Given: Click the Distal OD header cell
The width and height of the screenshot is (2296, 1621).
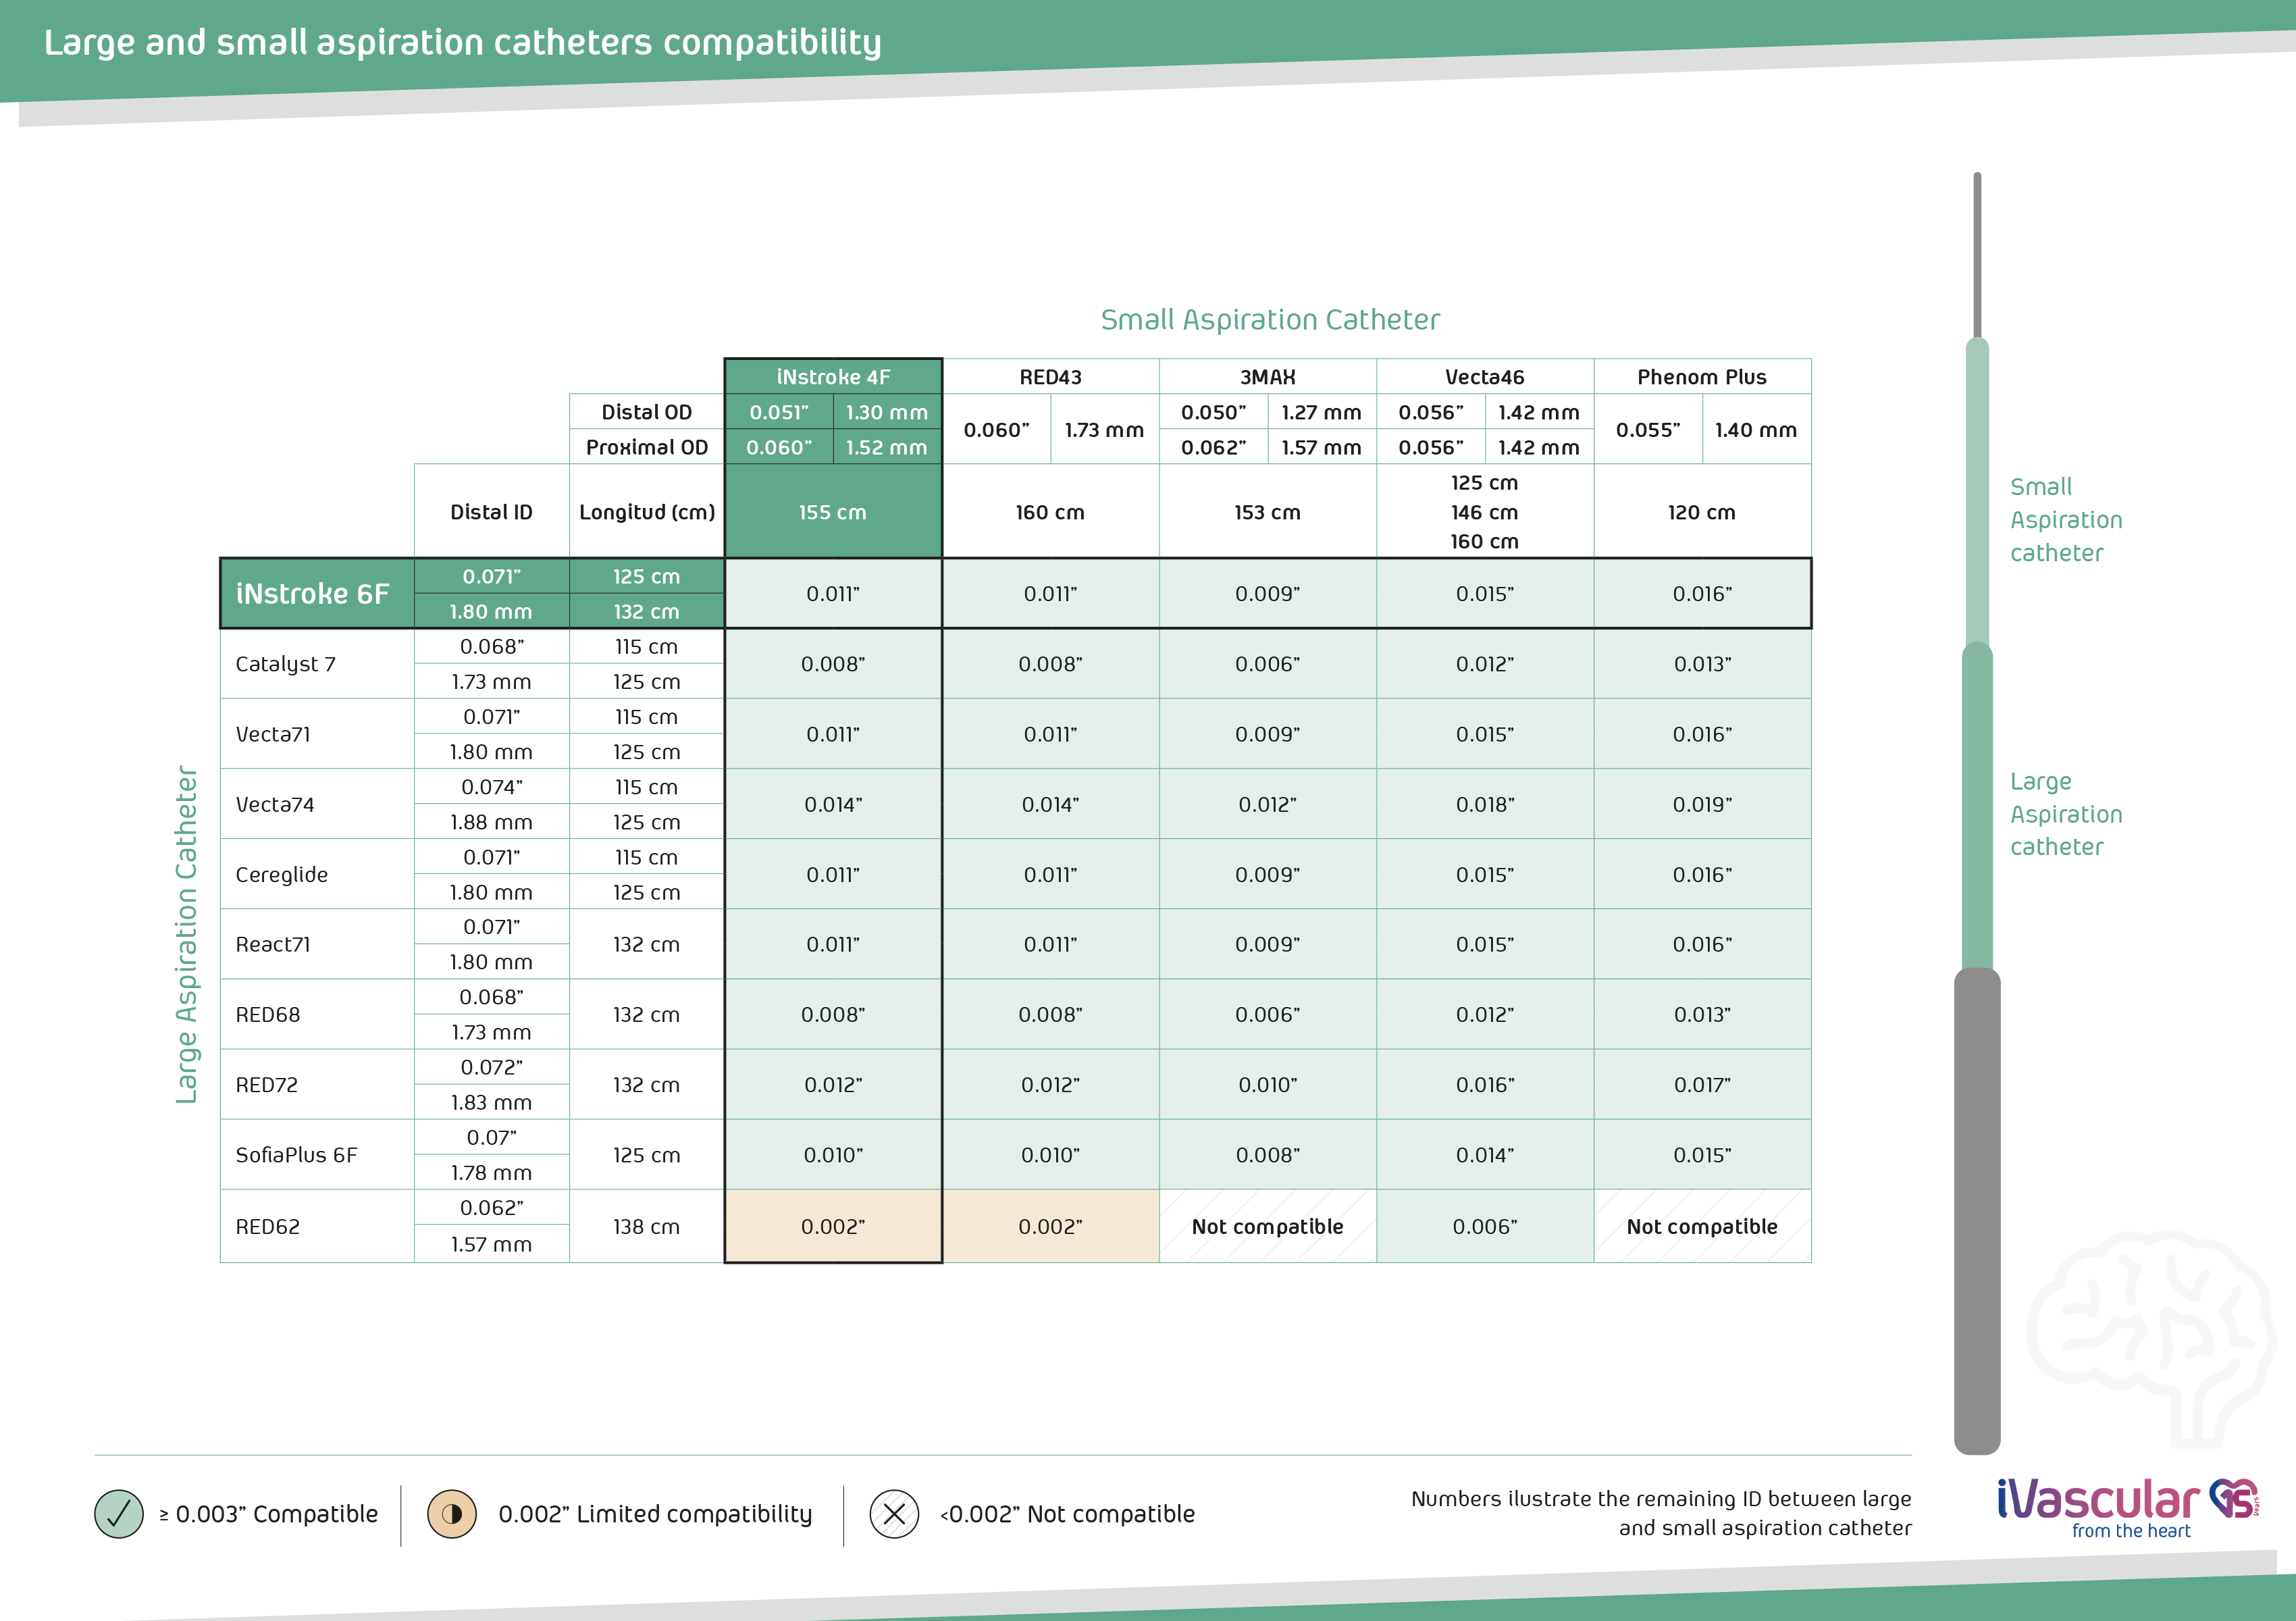Looking at the screenshot, I should (x=647, y=412).
